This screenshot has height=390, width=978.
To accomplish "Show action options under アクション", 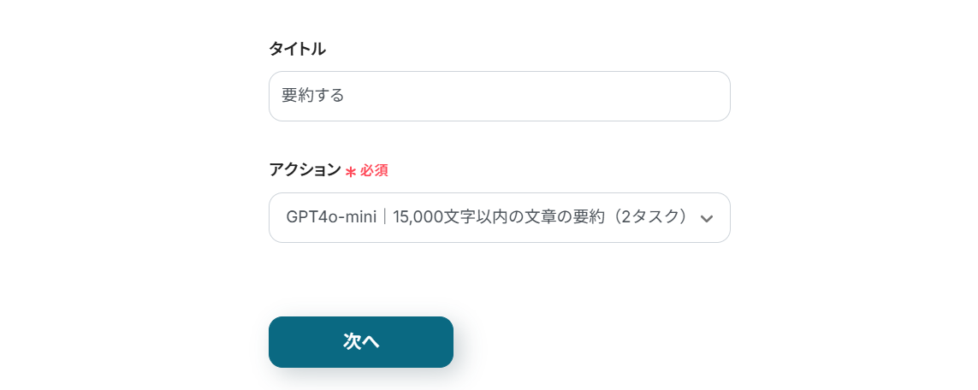I will tap(499, 217).
